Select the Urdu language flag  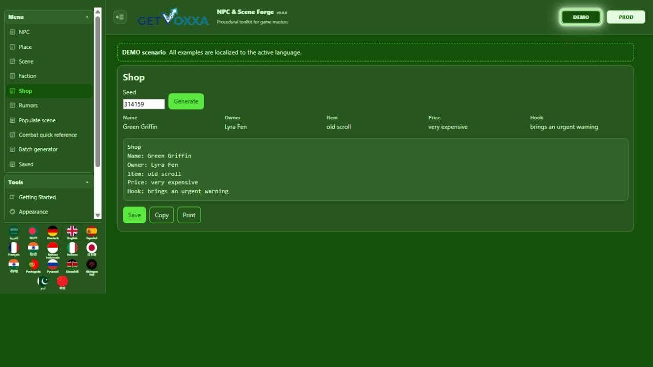point(43,283)
